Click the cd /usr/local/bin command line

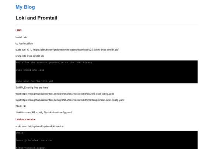tap(24, 43)
